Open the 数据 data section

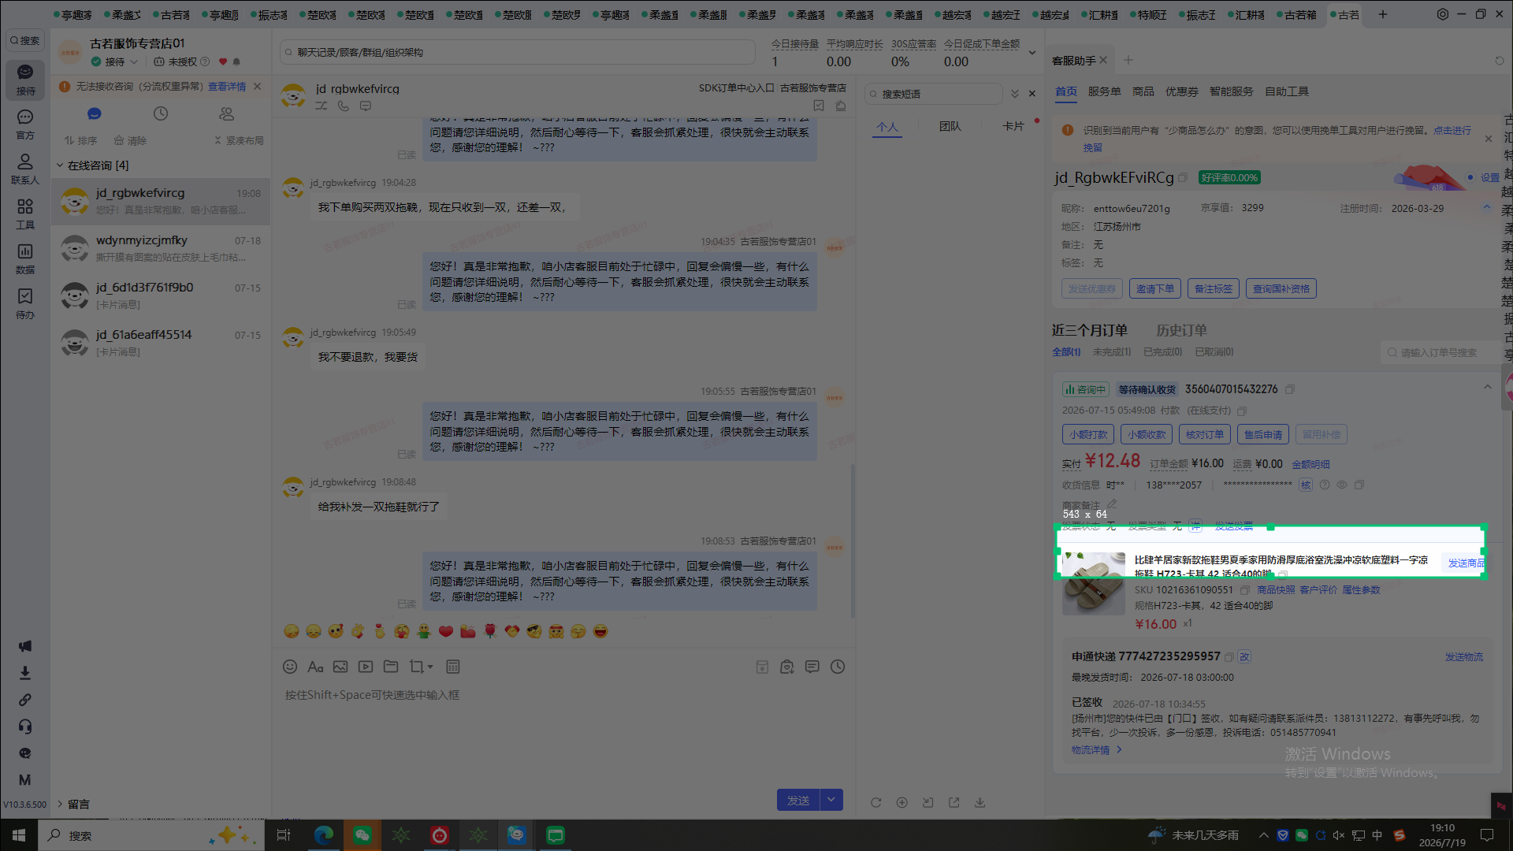[x=25, y=259]
